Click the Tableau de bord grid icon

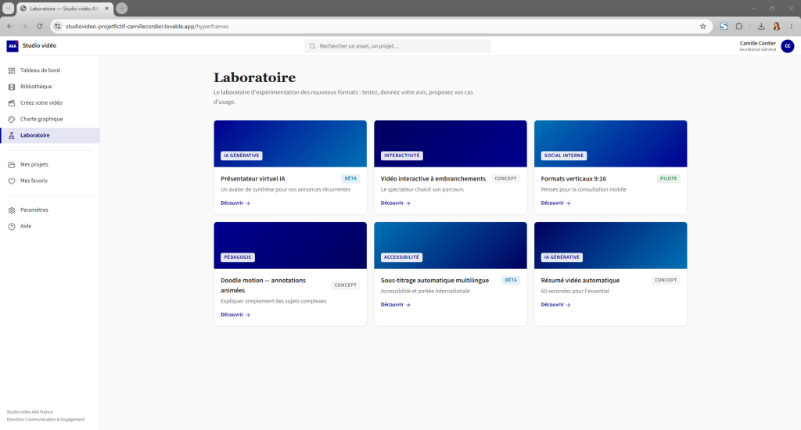pos(11,70)
